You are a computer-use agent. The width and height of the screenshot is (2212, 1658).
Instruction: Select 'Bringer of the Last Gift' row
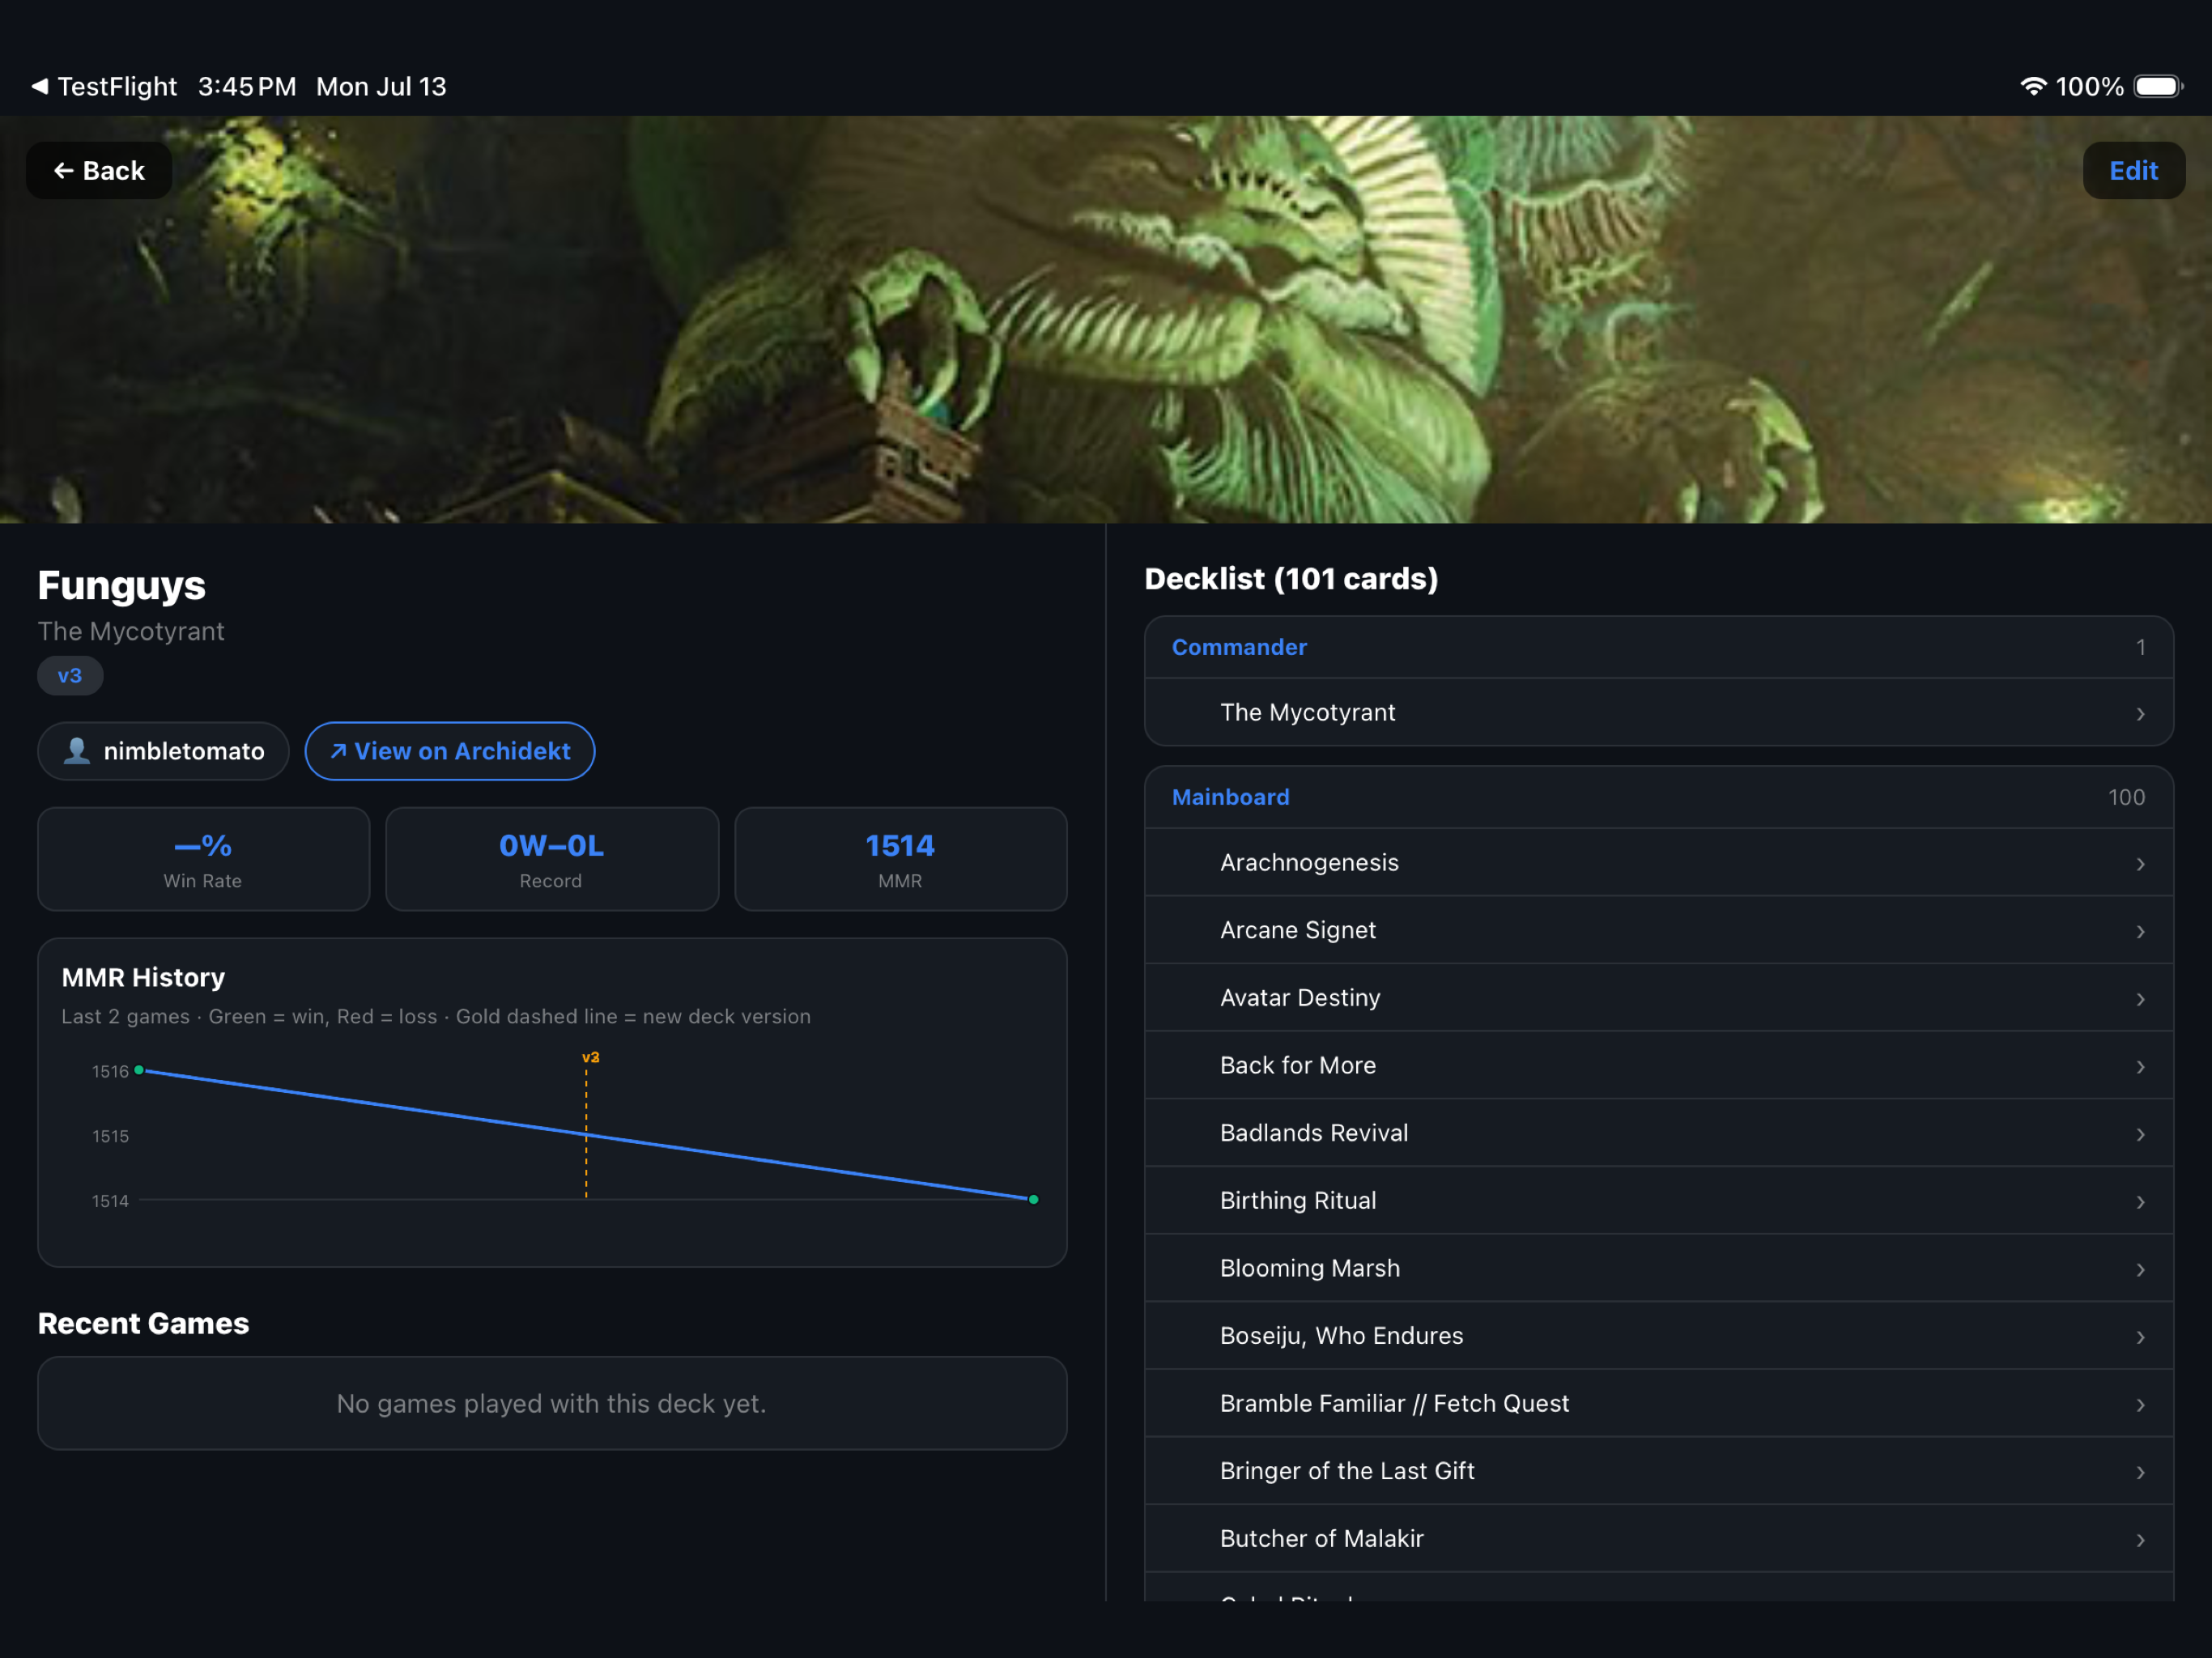point(1659,1471)
